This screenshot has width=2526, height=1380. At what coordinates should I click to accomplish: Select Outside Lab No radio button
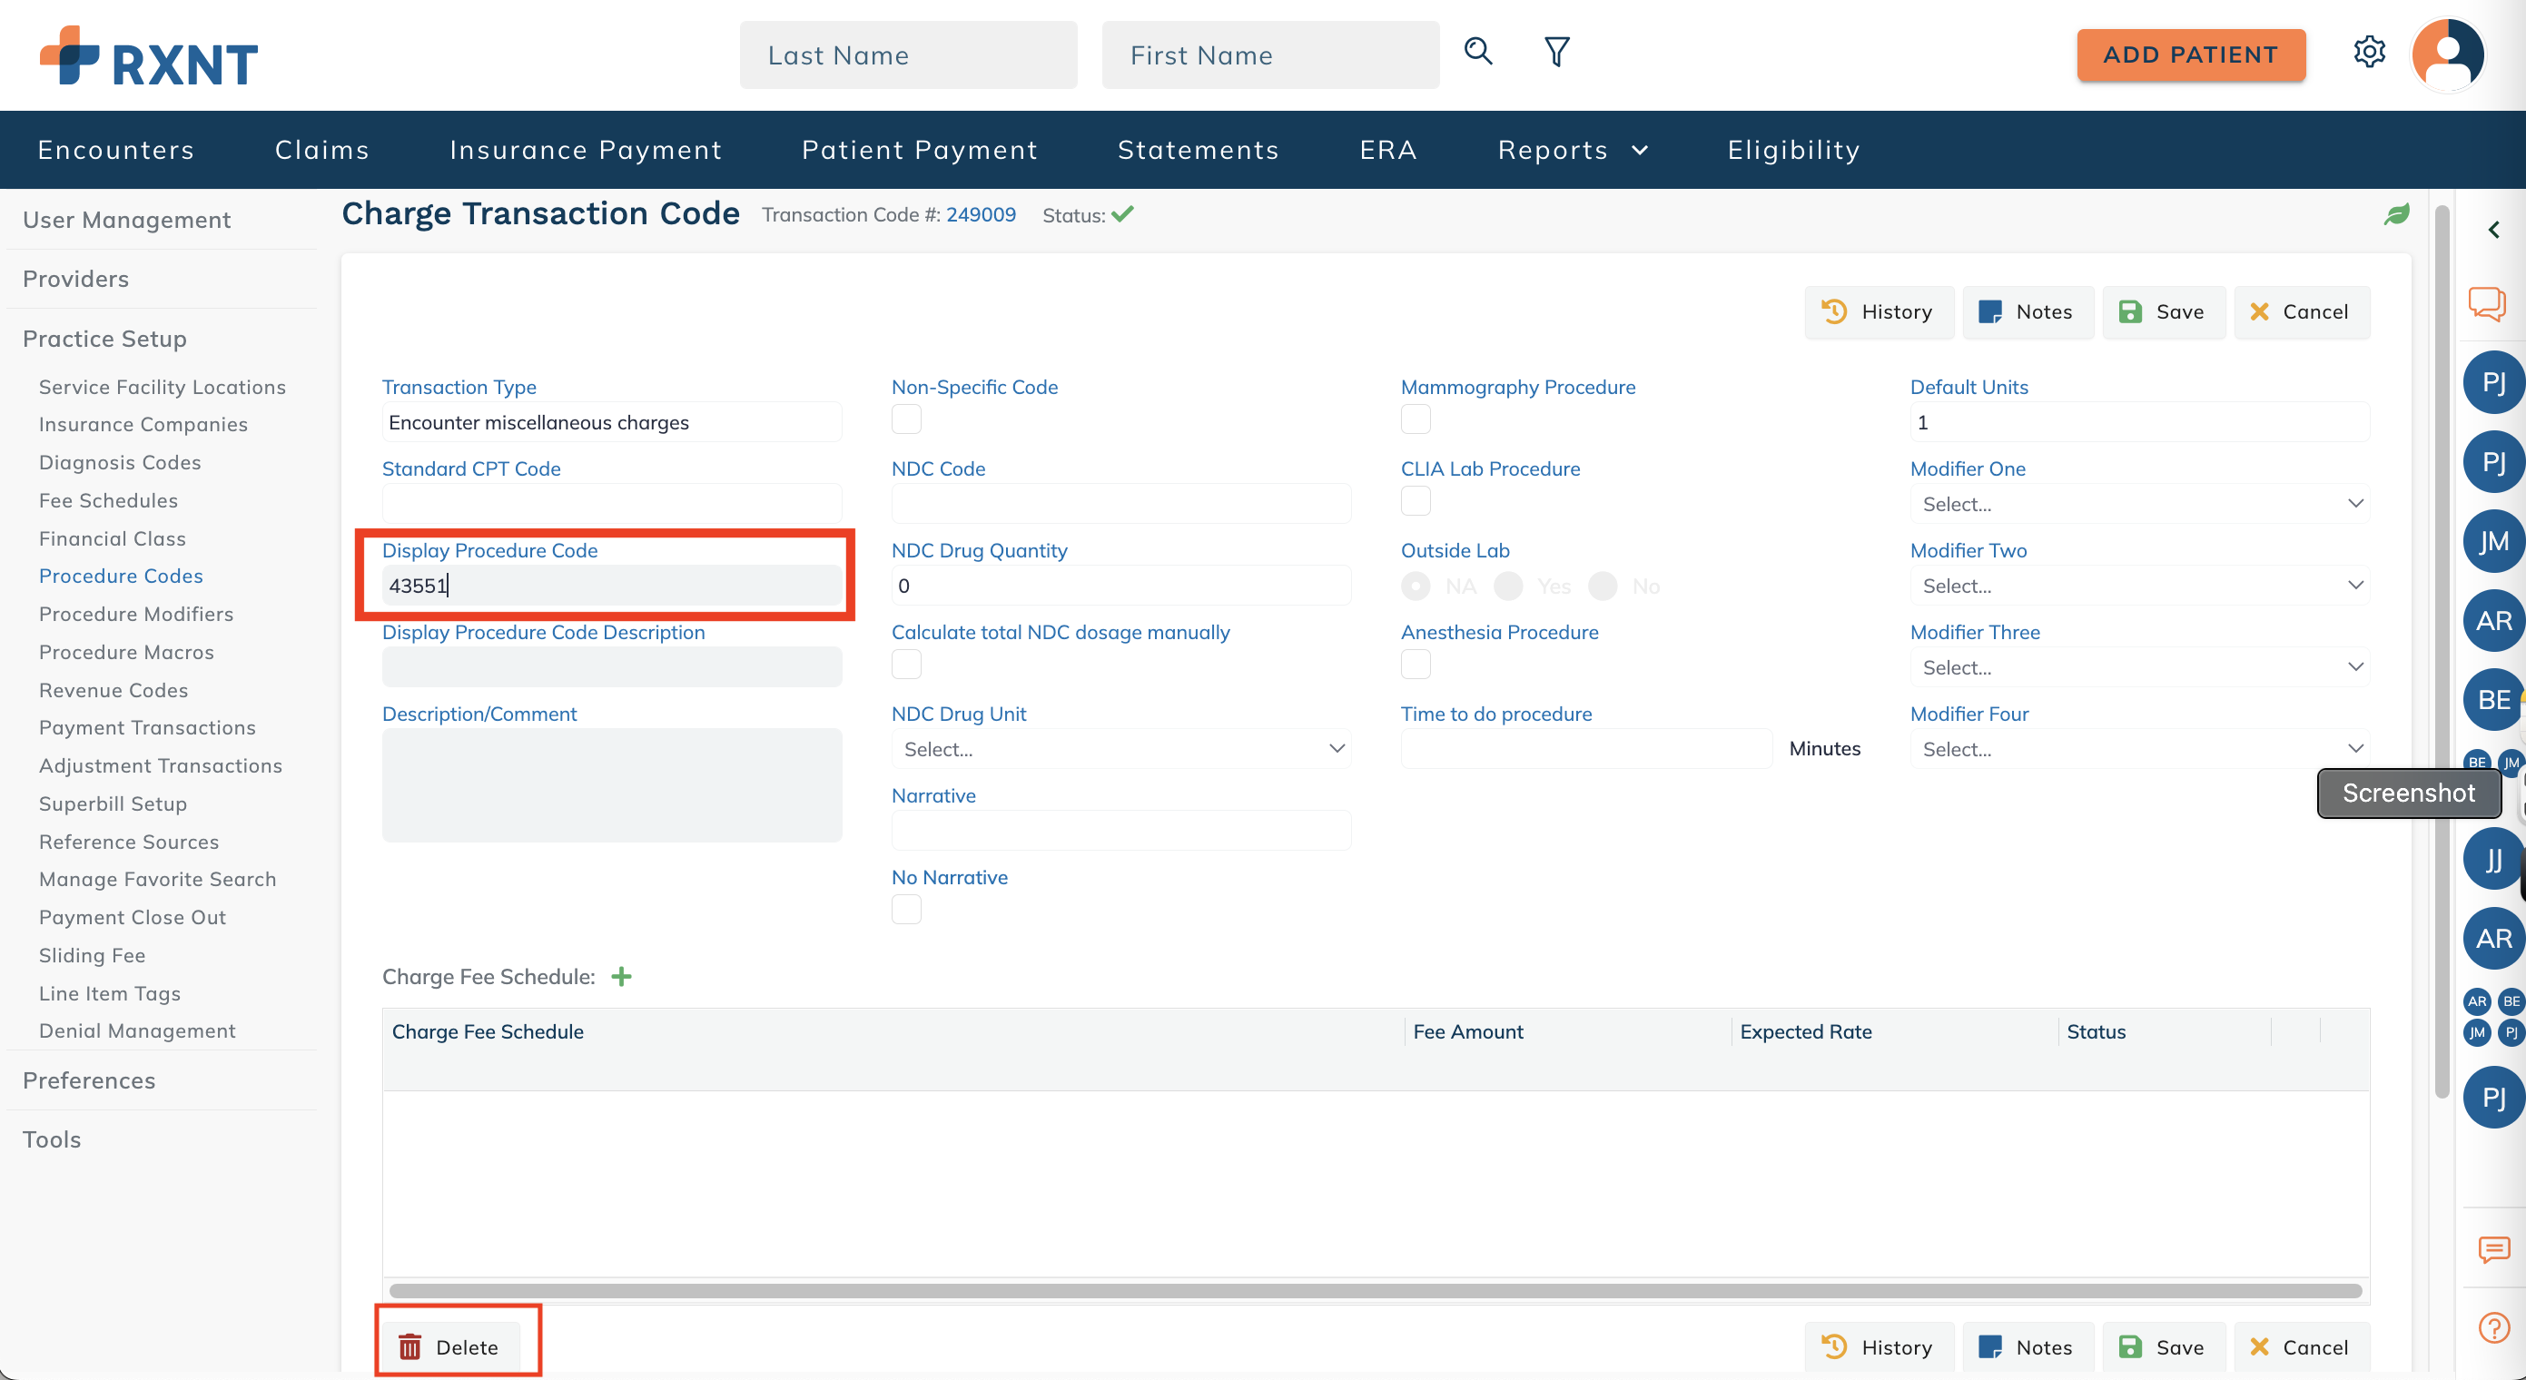(1603, 586)
